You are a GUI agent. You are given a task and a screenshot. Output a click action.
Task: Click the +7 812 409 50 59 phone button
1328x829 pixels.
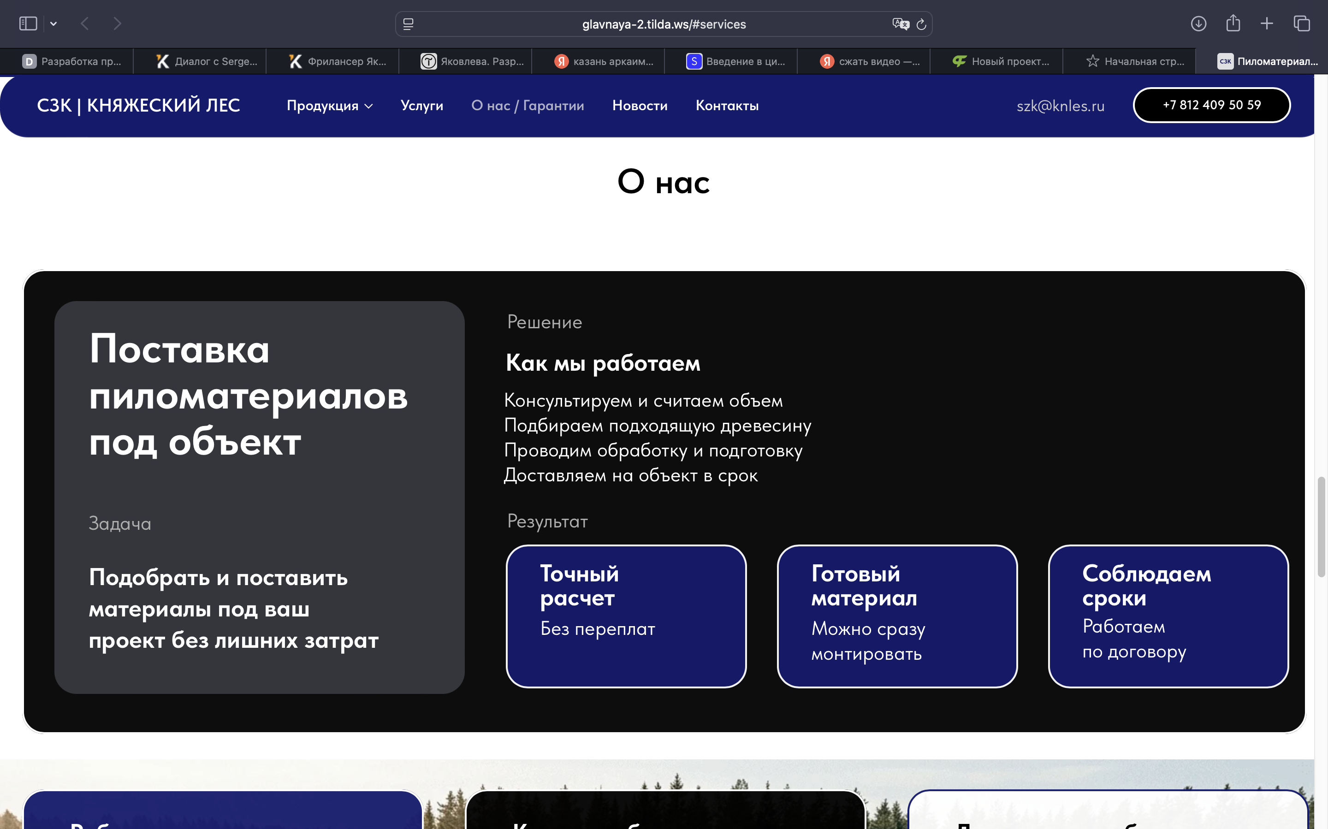tap(1212, 105)
